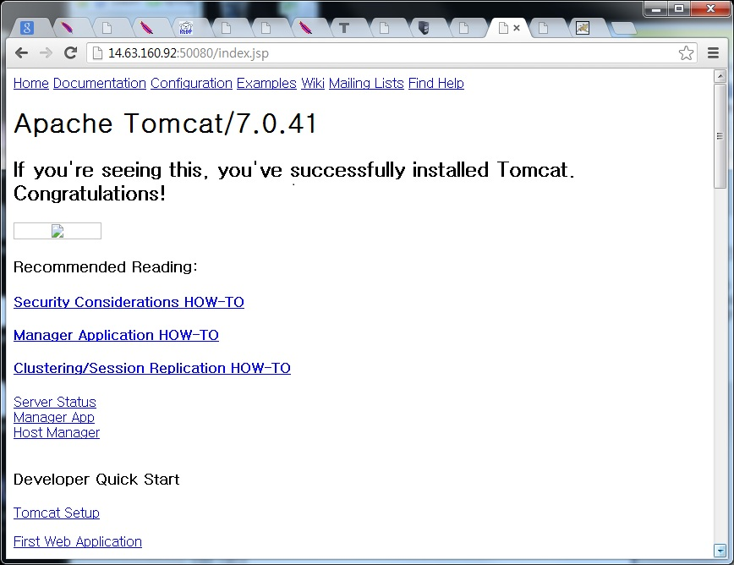The image size is (734, 565).
Task: Select the feather tab beside the Google tab
Action: click(x=67, y=28)
